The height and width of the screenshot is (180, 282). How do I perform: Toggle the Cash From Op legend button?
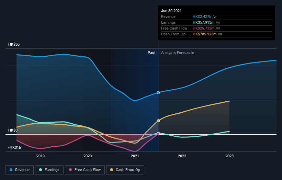pyautogui.click(x=125, y=170)
